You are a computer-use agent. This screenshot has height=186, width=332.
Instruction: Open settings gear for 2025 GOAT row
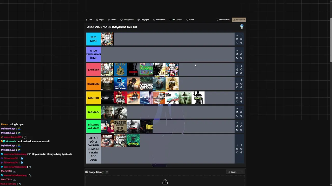tap(241, 43)
